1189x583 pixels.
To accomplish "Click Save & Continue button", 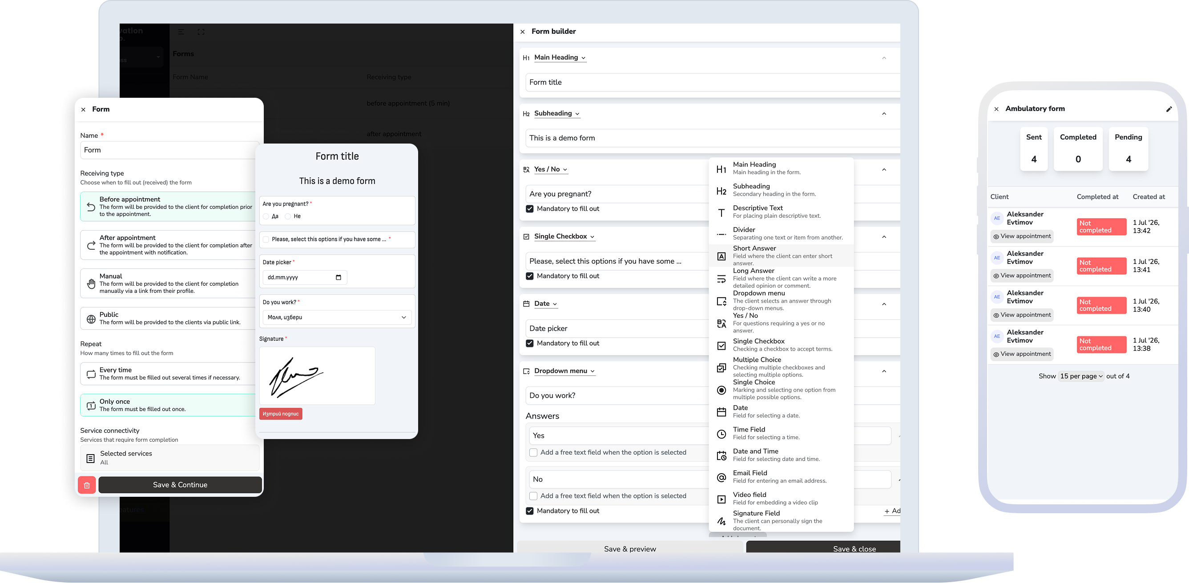I will [x=180, y=485].
